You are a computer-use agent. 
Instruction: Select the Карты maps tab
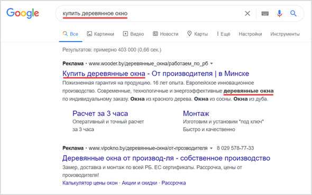coord(197,34)
